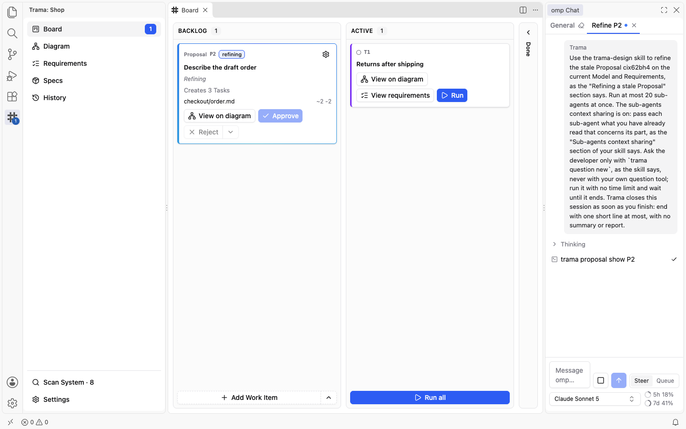Open more actions menu for Board editor

tap(535, 10)
